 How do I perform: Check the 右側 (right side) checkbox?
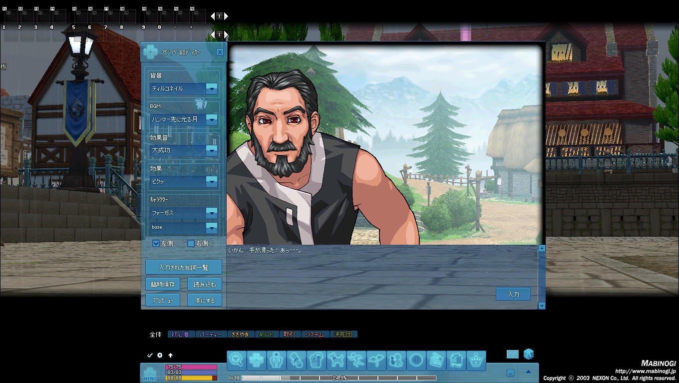191,244
